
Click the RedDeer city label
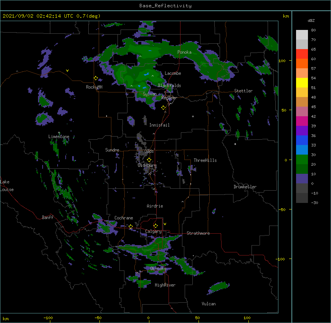click(x=169, y=98)
